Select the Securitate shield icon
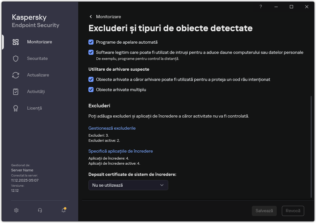 [x=16, y=58]
